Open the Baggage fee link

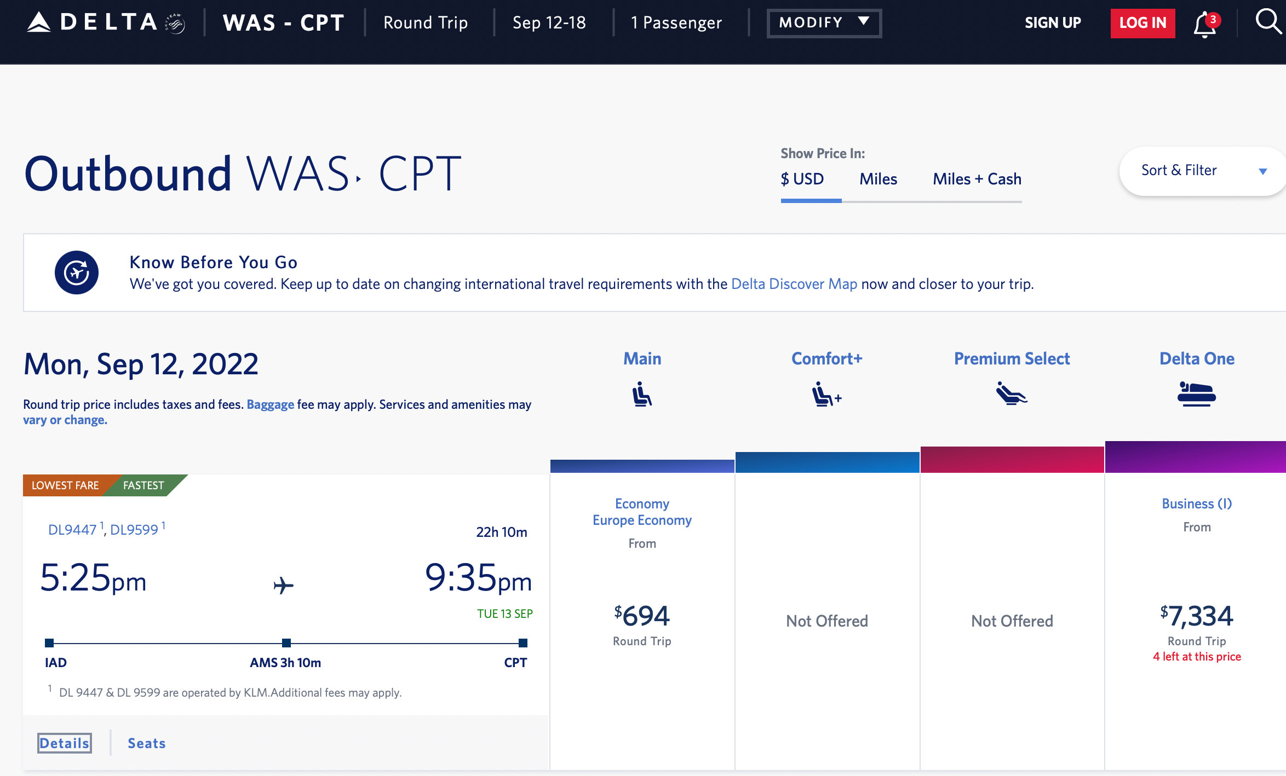(x=270, y=404)
